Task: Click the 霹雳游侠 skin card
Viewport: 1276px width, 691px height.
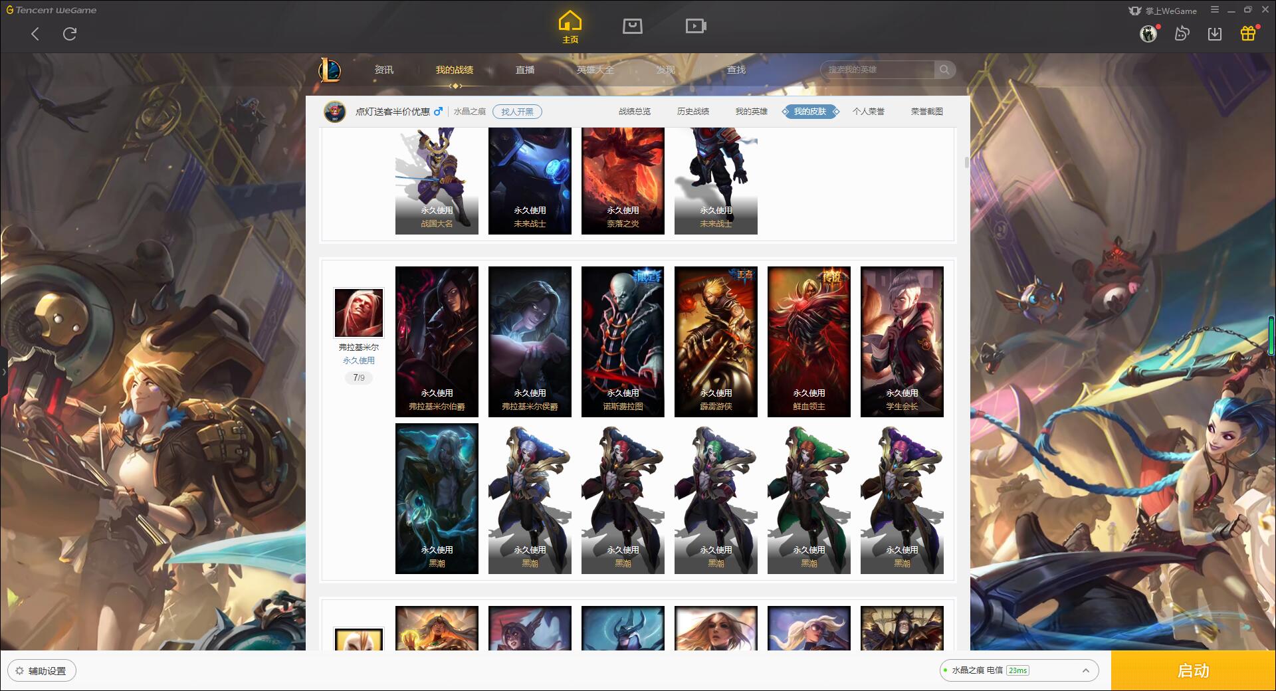Action: coord(716,342)
